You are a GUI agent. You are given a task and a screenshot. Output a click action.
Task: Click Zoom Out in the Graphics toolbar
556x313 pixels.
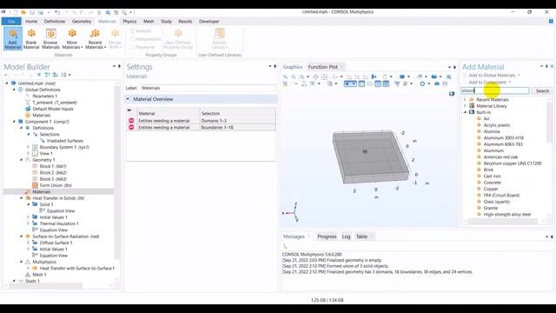point(294,77)
